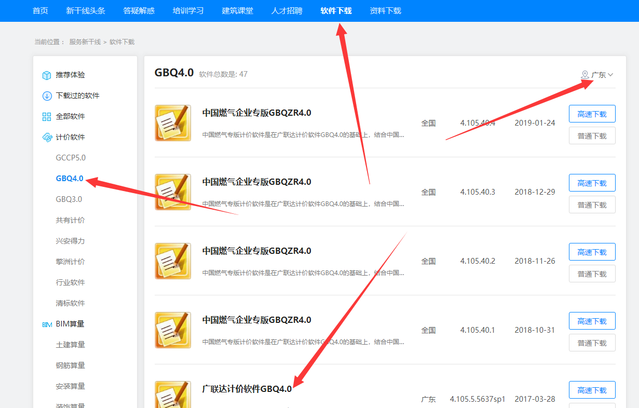Open title 中国燃气企业专版GBQZR4.0 dated 2019-01-24
The width and height of the screenshot is (639, 408).
tap(257, 113)
